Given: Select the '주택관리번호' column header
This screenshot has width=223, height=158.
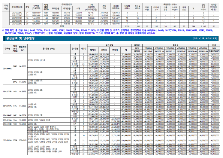Looking at the screenshot, I should (x=17, y=7).
